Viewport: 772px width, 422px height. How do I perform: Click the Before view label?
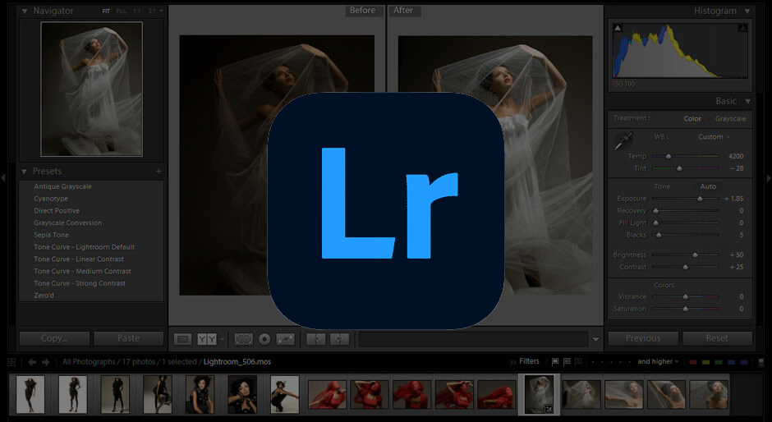coord(363,11)
